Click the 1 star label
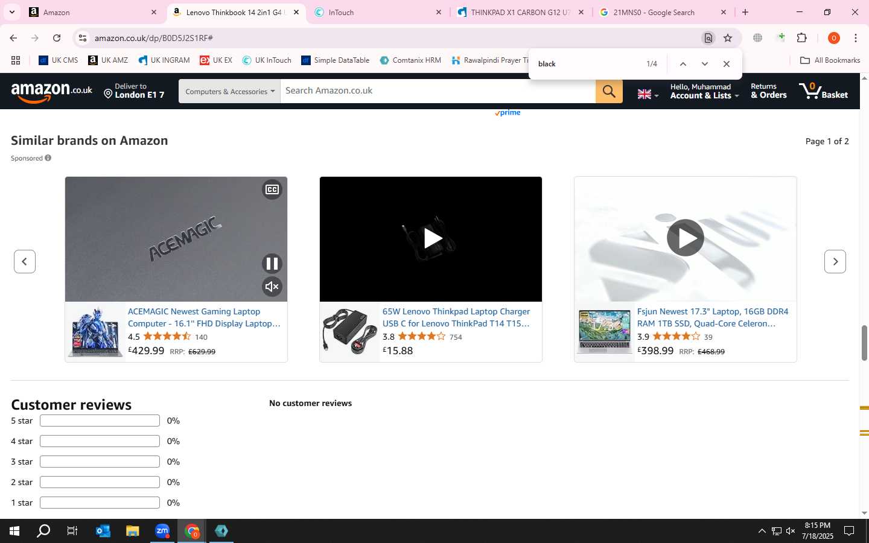Image resolution: width=869 pixels, height=543 pixels. (x=22, y=503)
